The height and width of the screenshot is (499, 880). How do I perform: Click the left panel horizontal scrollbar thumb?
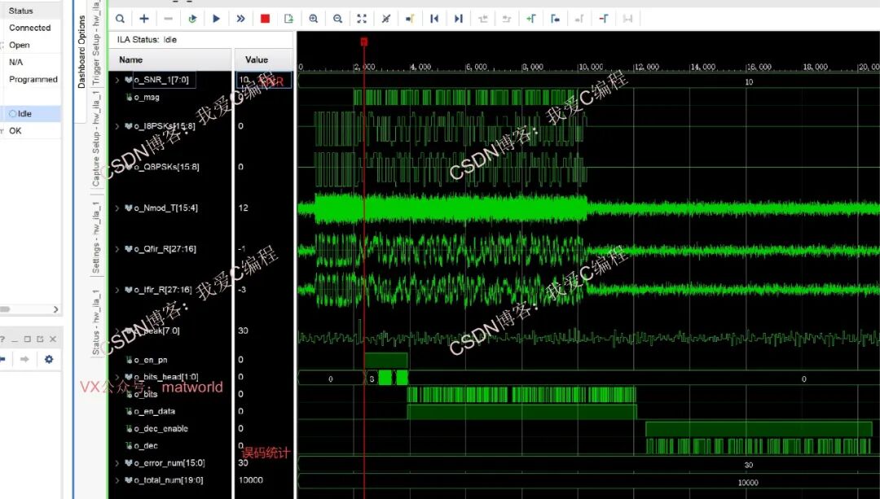[x=5, y=309]
